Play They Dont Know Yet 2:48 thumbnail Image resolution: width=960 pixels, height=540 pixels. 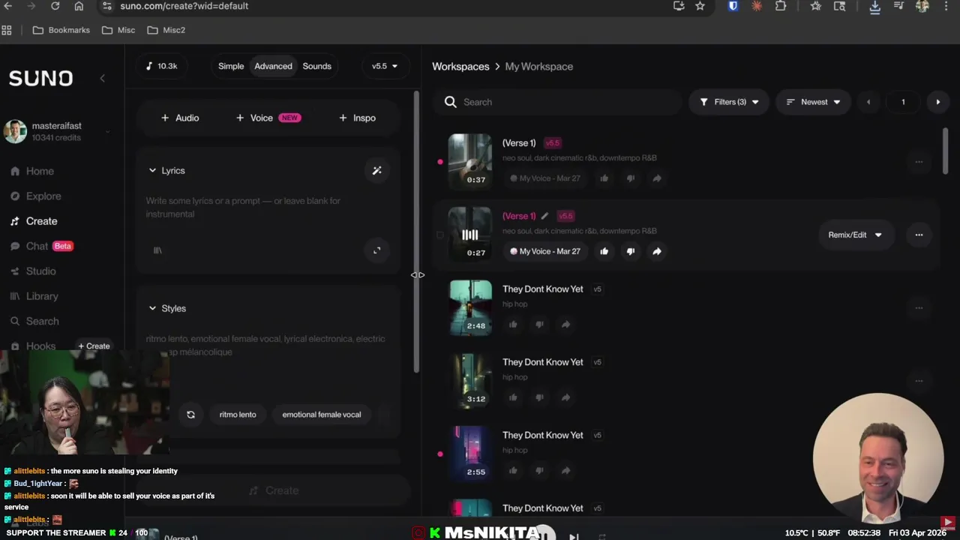pyautogui.click(x=470, y=307)
